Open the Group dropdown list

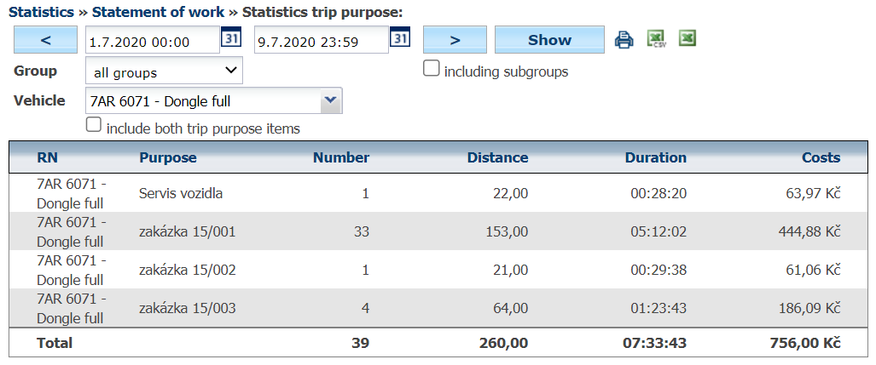coord(164,71)
